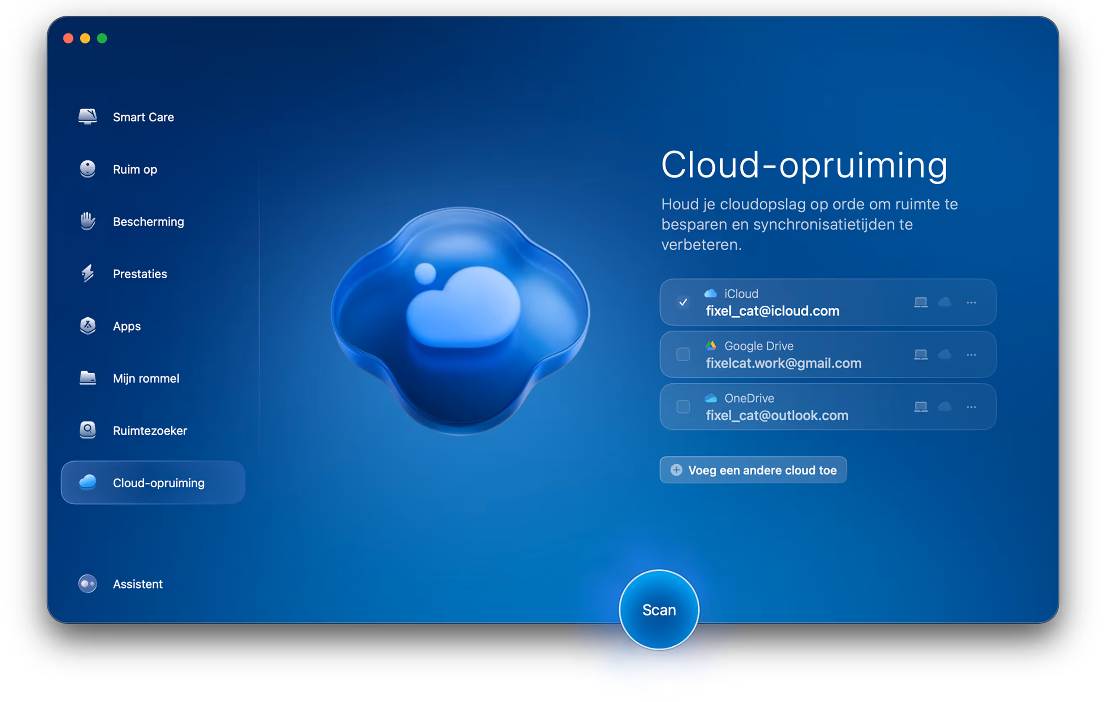Click the cloud icon in the iCloud row

(945, 302)
